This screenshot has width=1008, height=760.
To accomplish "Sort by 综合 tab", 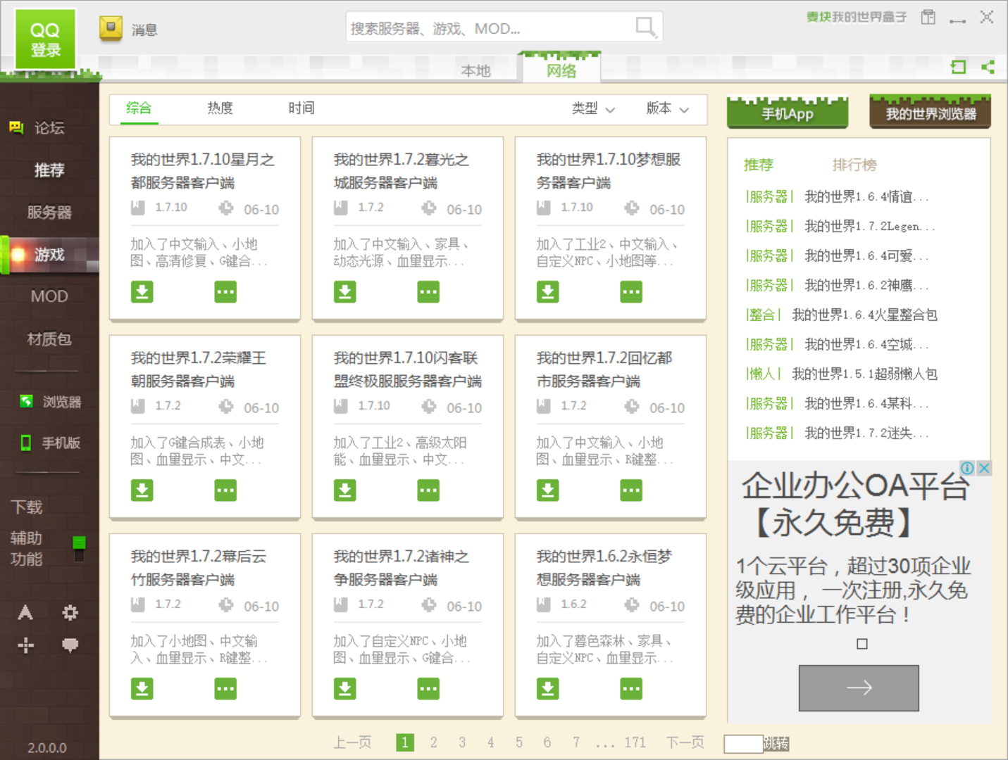I will click(x=139, y=108).
